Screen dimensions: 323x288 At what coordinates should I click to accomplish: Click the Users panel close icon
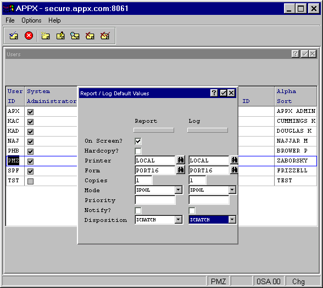313,54
